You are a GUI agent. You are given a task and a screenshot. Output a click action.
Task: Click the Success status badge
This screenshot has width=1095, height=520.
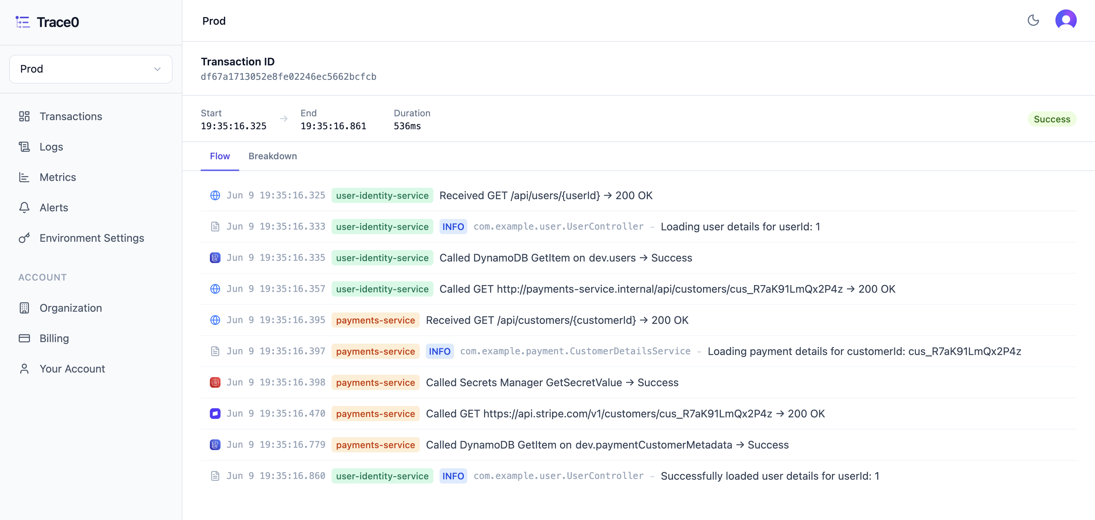1052,119
